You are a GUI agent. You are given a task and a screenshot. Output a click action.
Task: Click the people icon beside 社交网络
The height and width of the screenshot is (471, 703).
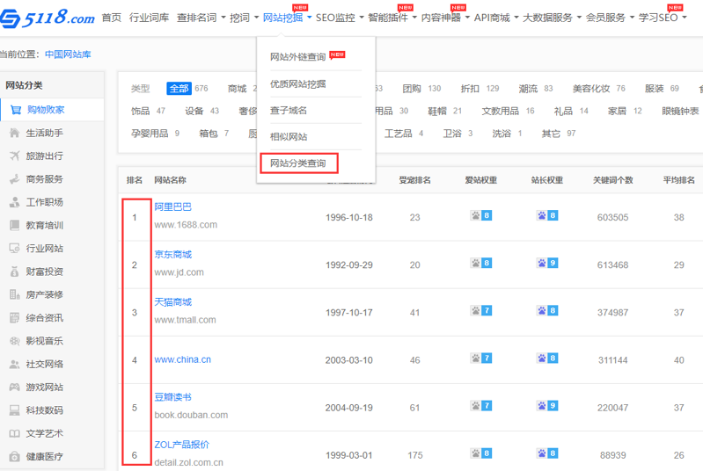coord(15,365)
